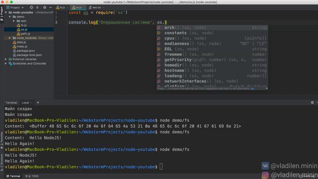Click line number 3 in the gutter
Image resolution: width=318 pixels, height=179 pixels.
pyautogui.click(x=56, y=22)
